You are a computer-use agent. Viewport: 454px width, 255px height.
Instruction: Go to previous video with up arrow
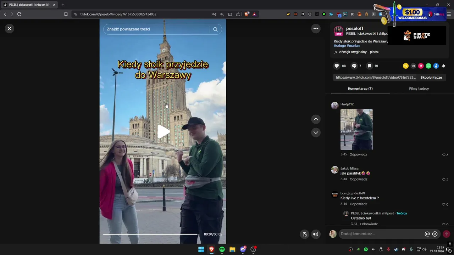316,119
